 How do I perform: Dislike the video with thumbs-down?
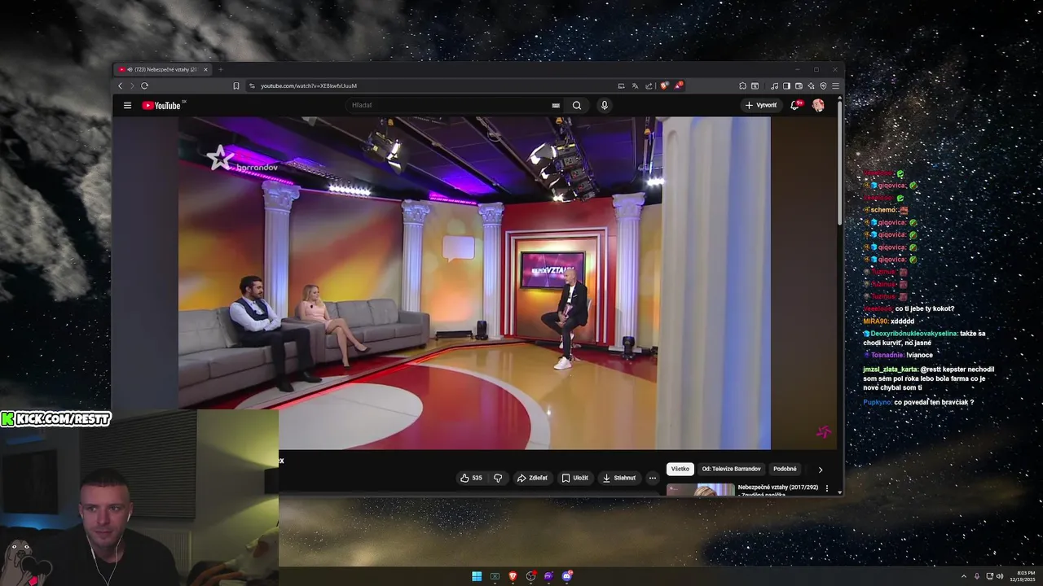tap(498, 478)
